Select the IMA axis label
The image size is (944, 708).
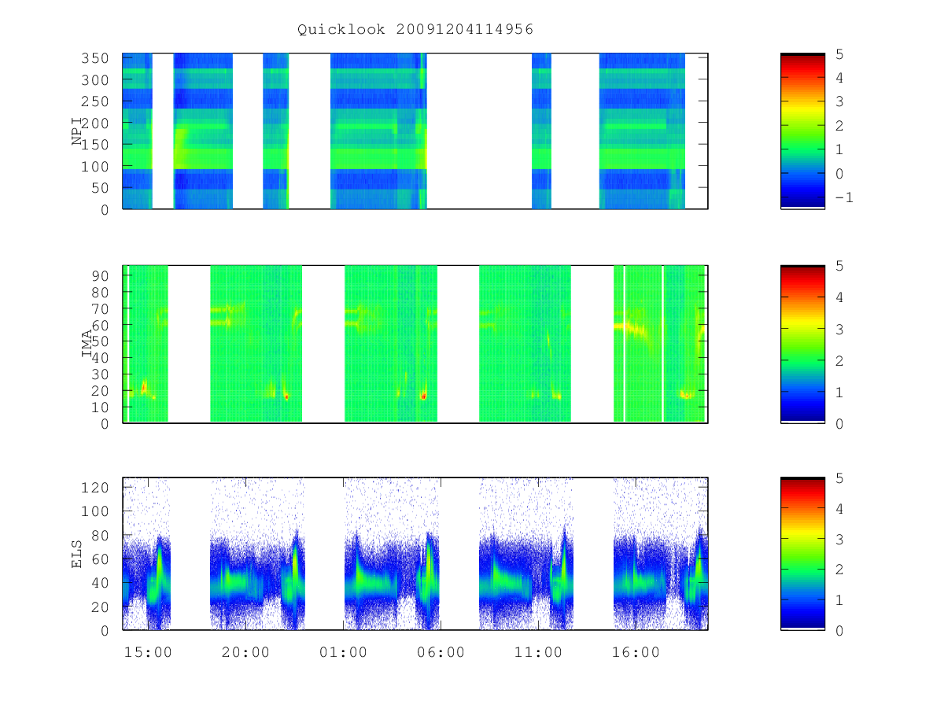[x=88, y=344]
